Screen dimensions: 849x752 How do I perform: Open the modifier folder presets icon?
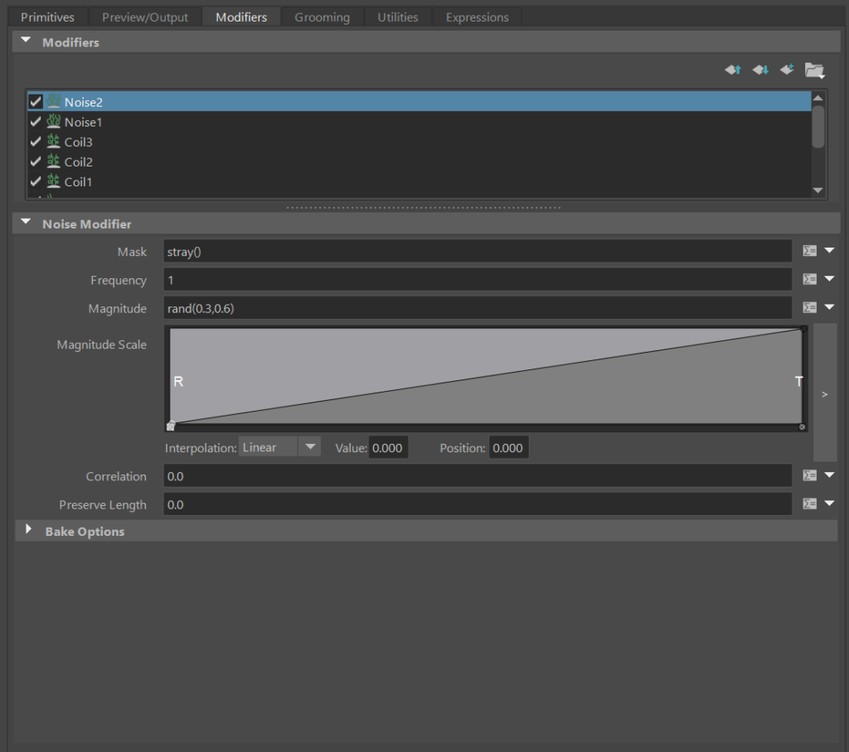coord(814,70)
